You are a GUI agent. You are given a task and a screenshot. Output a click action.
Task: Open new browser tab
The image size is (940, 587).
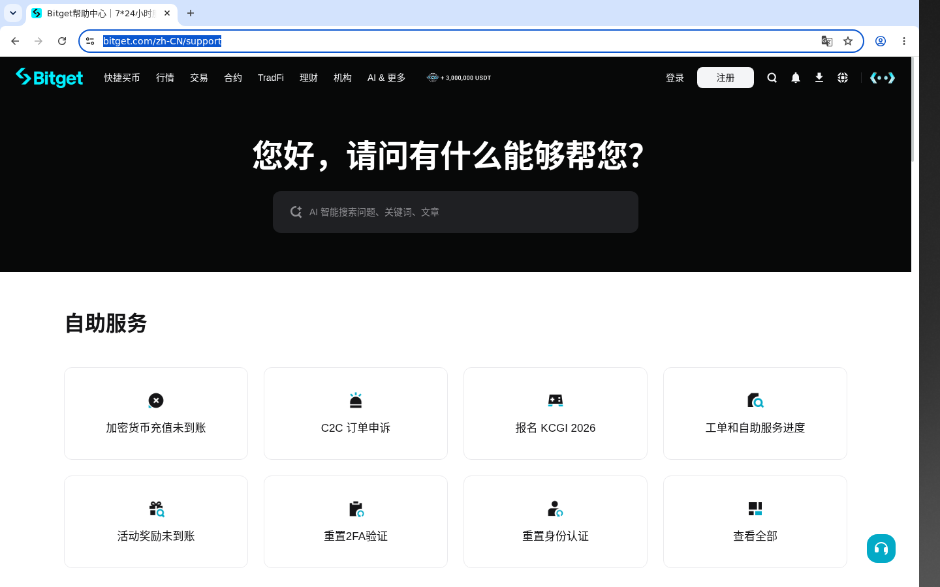[191, 13]
